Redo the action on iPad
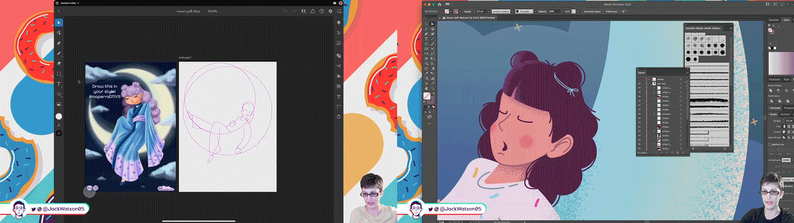Screen dimensions: 794x223 [x=295, y=11]
